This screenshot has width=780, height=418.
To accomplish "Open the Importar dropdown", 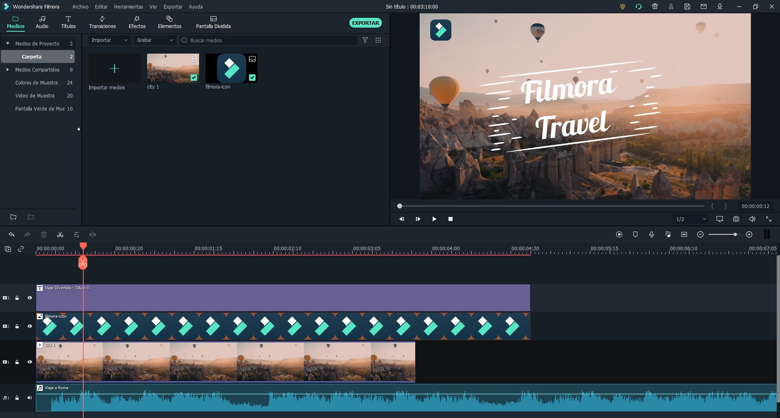I will [x=109, y=40].
